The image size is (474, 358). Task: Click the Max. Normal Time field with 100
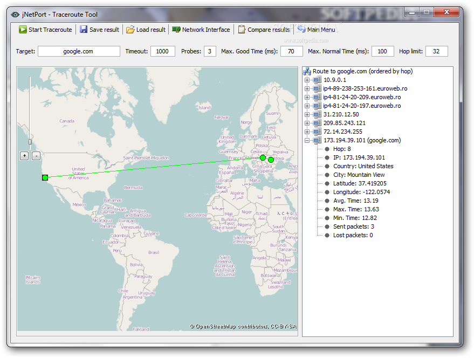click(x=383, y=51)
